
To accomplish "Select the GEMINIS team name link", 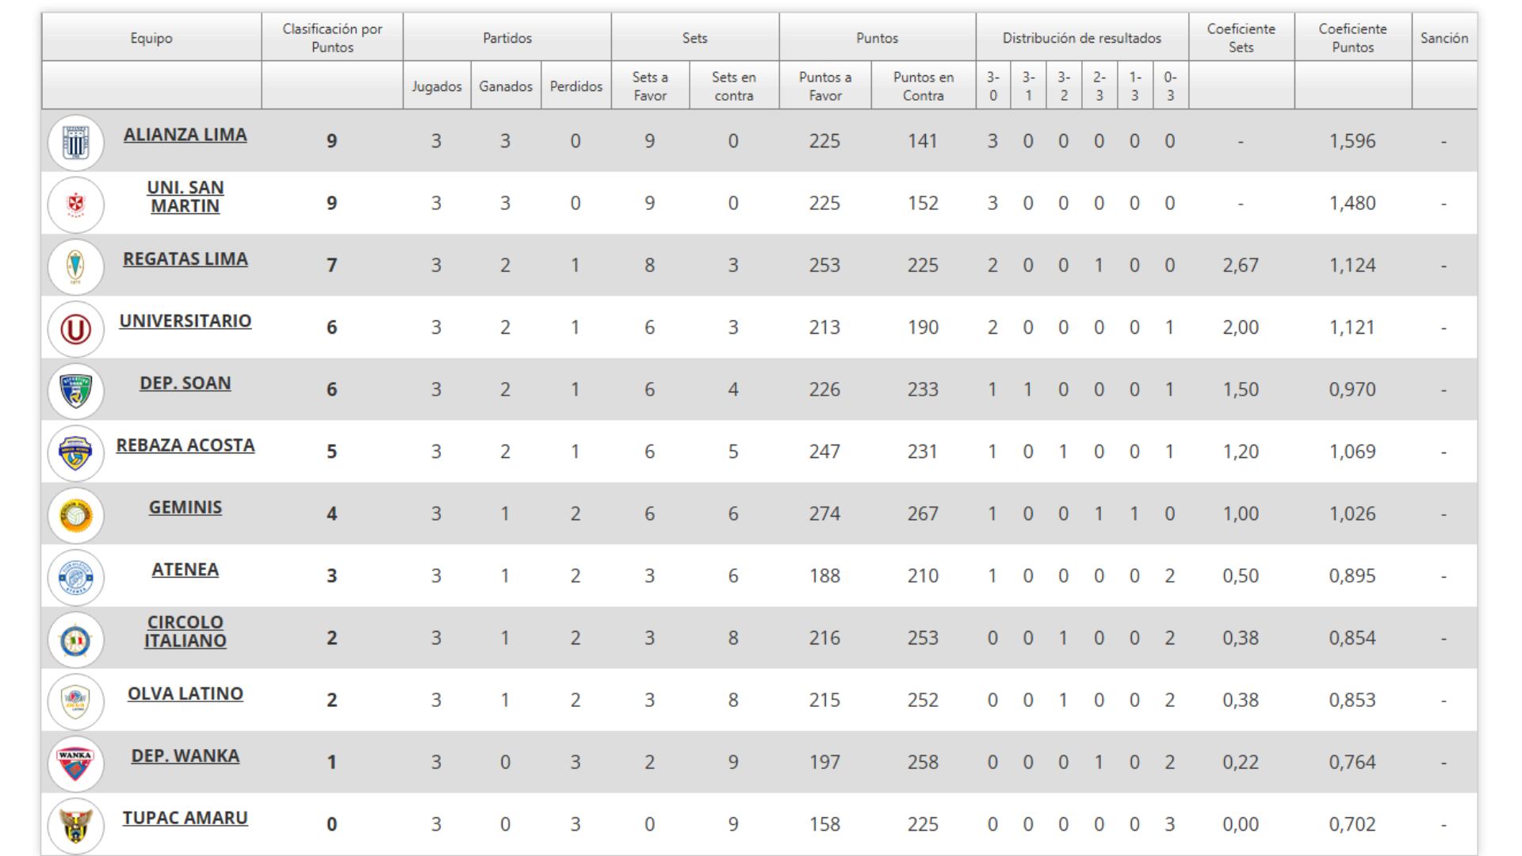I will 185,507.
